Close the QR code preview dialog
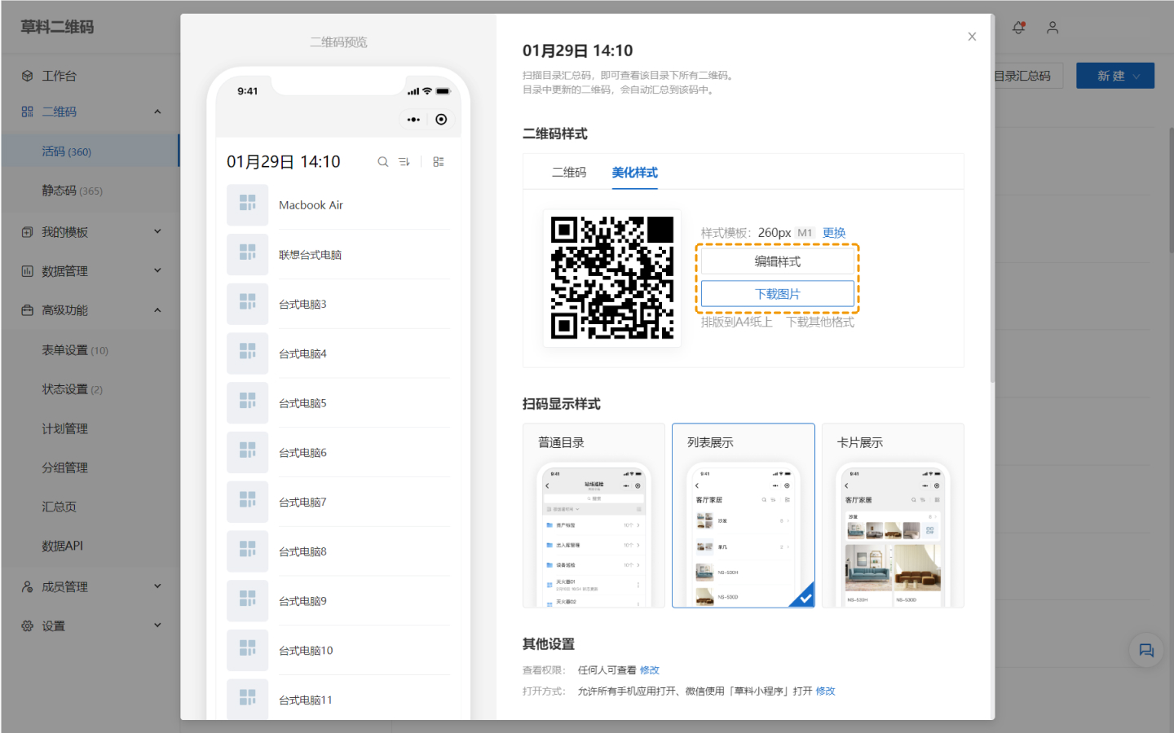1174x733 pixels. click(x=972, y=37)
